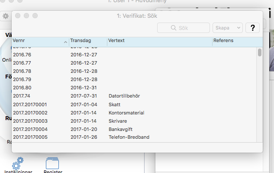Select the Bankavgift voucher row
Screen dimensions: 274x173
coord(134,129)
